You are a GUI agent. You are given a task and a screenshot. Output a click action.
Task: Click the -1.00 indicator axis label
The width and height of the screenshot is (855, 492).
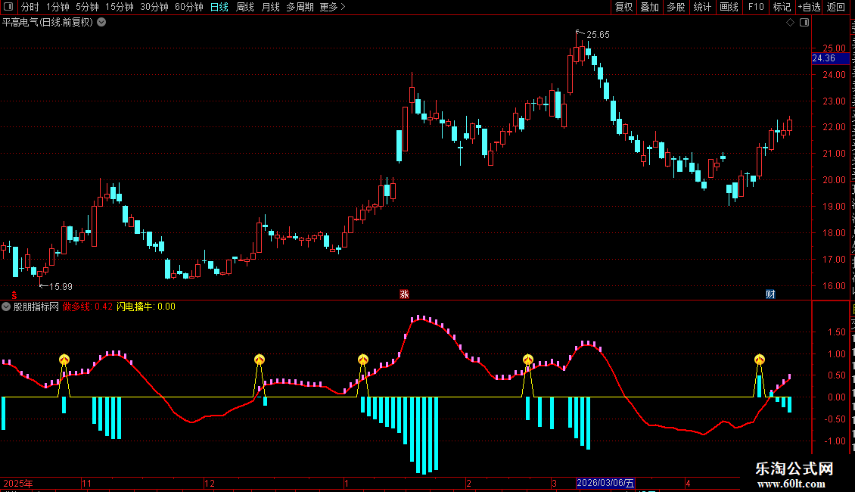point(835,441)
